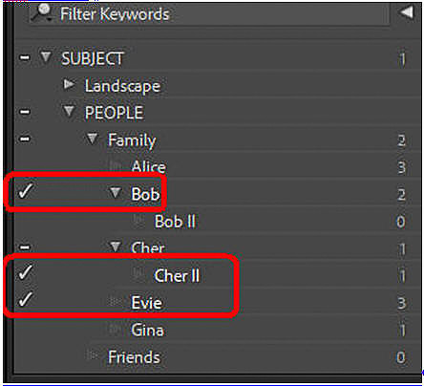Toggle the SUBJECT partial assignment dash
The width and height of the screenshot is (424, 386).
point(25,57)
